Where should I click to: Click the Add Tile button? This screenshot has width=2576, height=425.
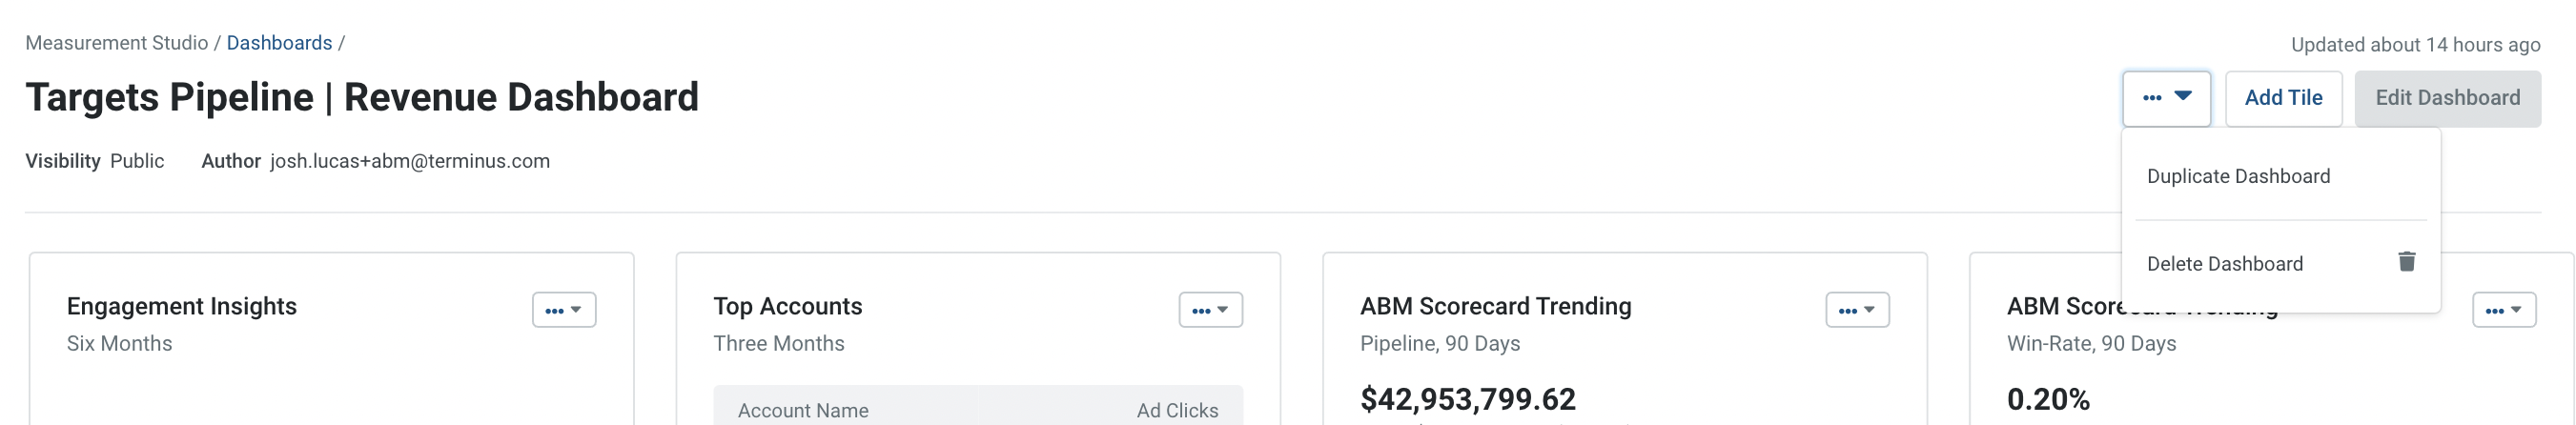tap(2283, 98)
